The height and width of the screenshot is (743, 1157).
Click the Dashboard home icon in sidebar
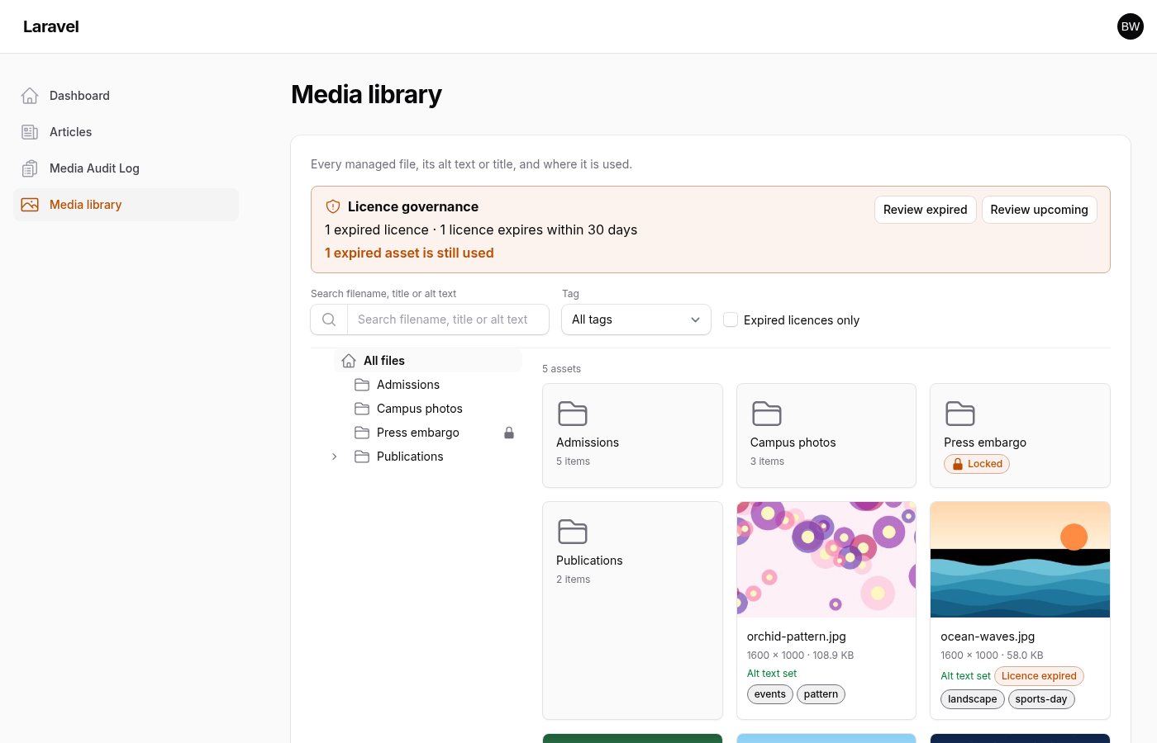coord(30,96)
